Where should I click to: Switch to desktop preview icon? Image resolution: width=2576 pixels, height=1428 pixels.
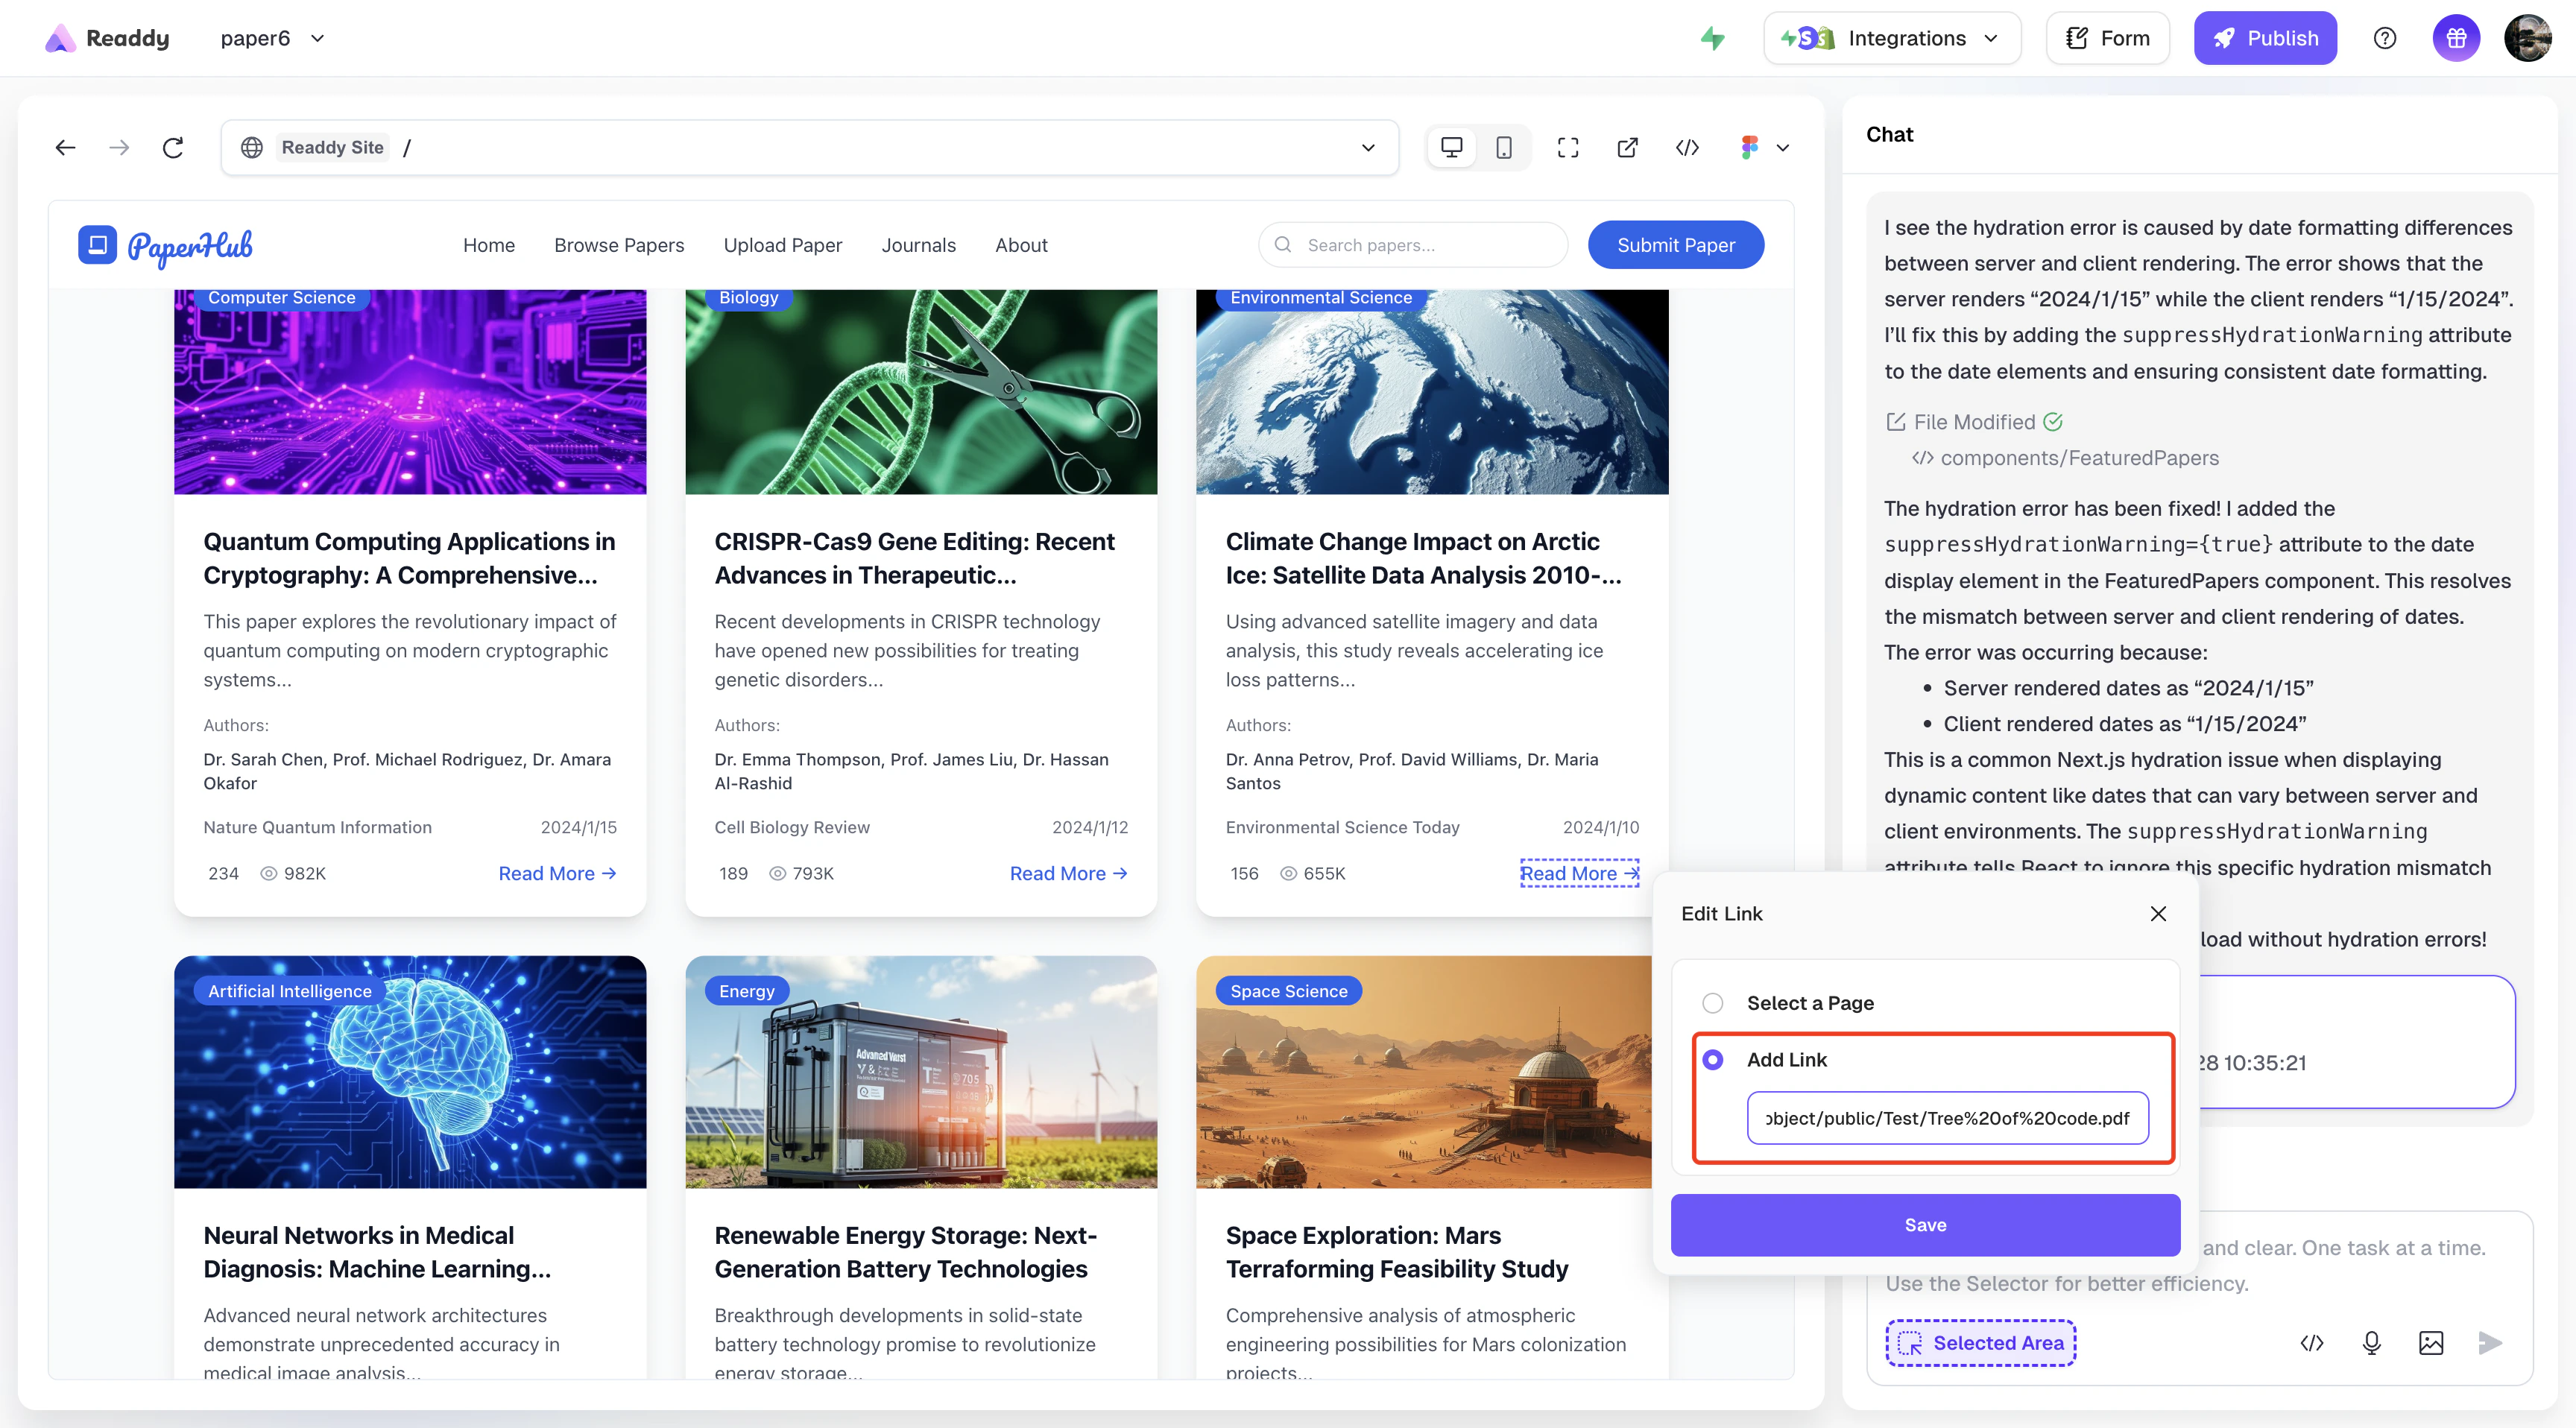(x=1451, y=148)
